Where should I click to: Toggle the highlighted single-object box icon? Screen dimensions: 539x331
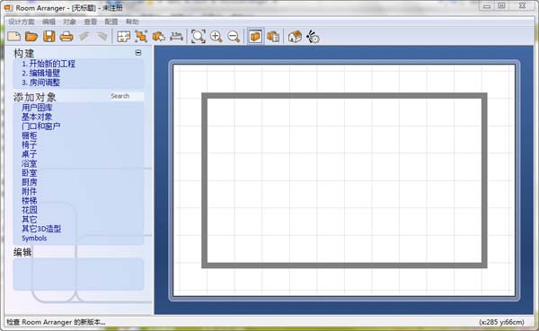click(255, 37)
